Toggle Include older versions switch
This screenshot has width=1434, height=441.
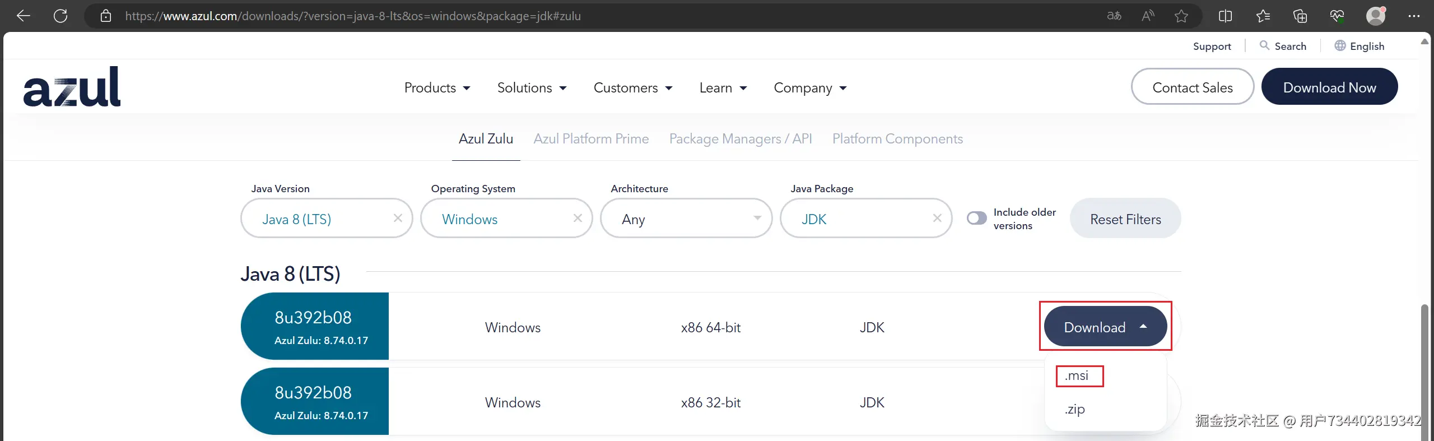(x=977, y=218)
